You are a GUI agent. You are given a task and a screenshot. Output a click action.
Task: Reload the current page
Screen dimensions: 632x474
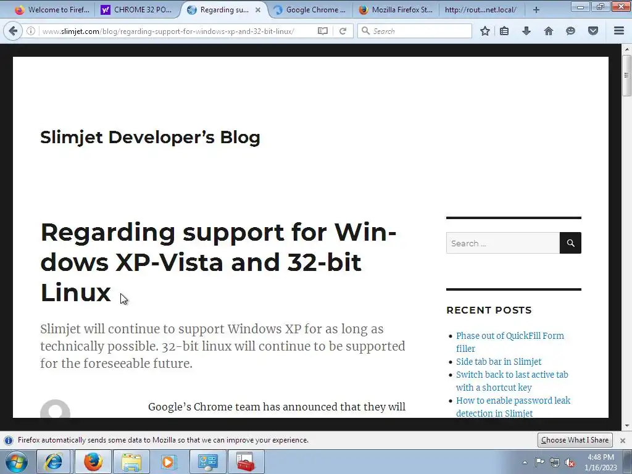click(343, 31)
